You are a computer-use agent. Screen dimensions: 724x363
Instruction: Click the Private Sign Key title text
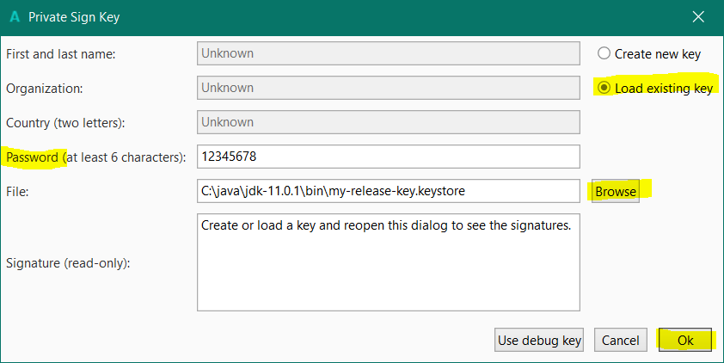point(74,16)
